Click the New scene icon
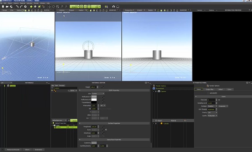 (3, 7)
